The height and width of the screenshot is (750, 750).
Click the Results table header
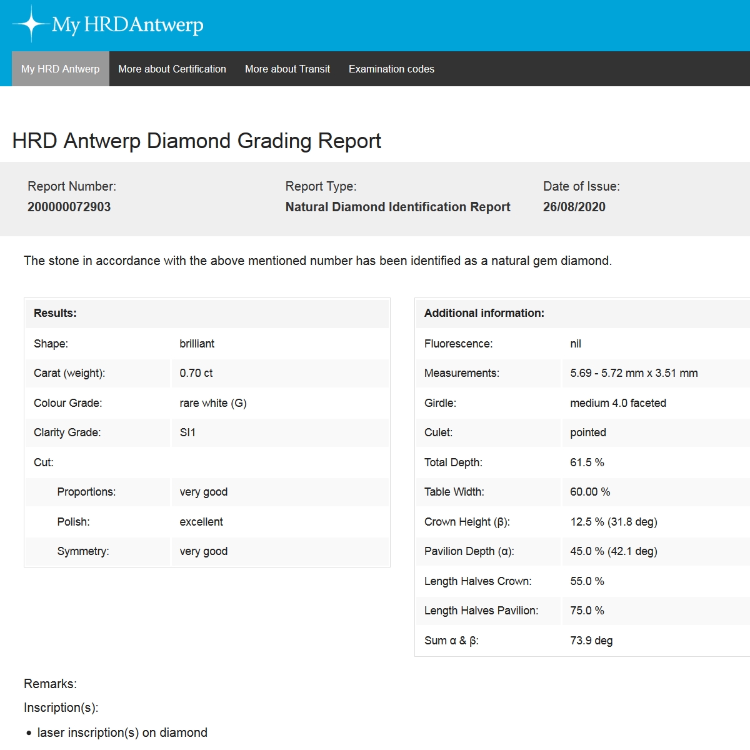click(55, 313)
